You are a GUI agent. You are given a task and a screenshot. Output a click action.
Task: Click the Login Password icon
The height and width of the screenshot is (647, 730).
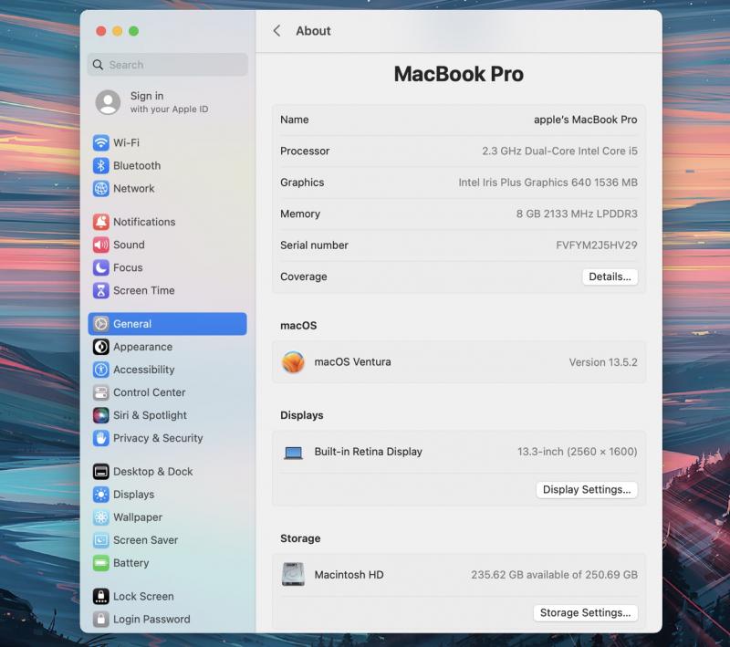101,619
